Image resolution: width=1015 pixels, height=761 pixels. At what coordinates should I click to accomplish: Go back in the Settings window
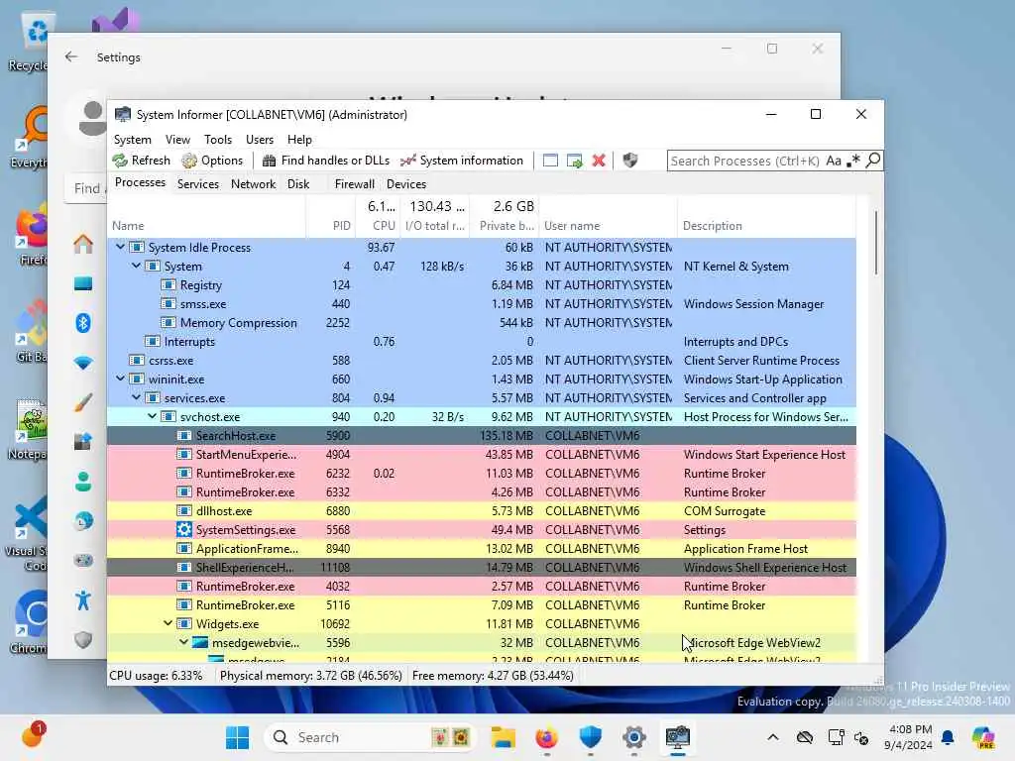(x=71, y=56)
